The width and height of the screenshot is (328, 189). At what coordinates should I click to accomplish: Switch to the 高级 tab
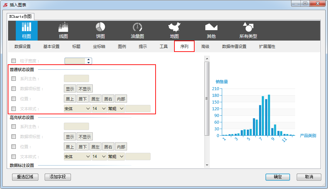[x=205, y=46]
